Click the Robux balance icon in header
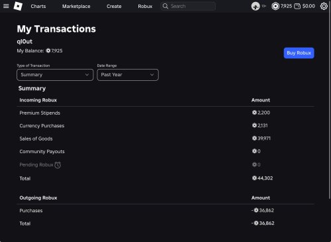The width and height of the screenshot is (331, 242). click(x=275, y=6)
